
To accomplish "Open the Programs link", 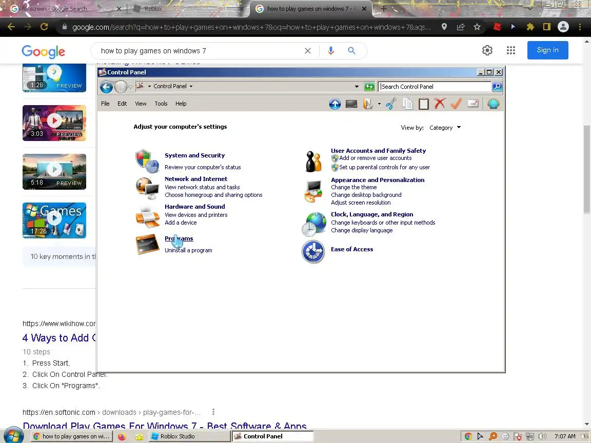I will point(179,238).
